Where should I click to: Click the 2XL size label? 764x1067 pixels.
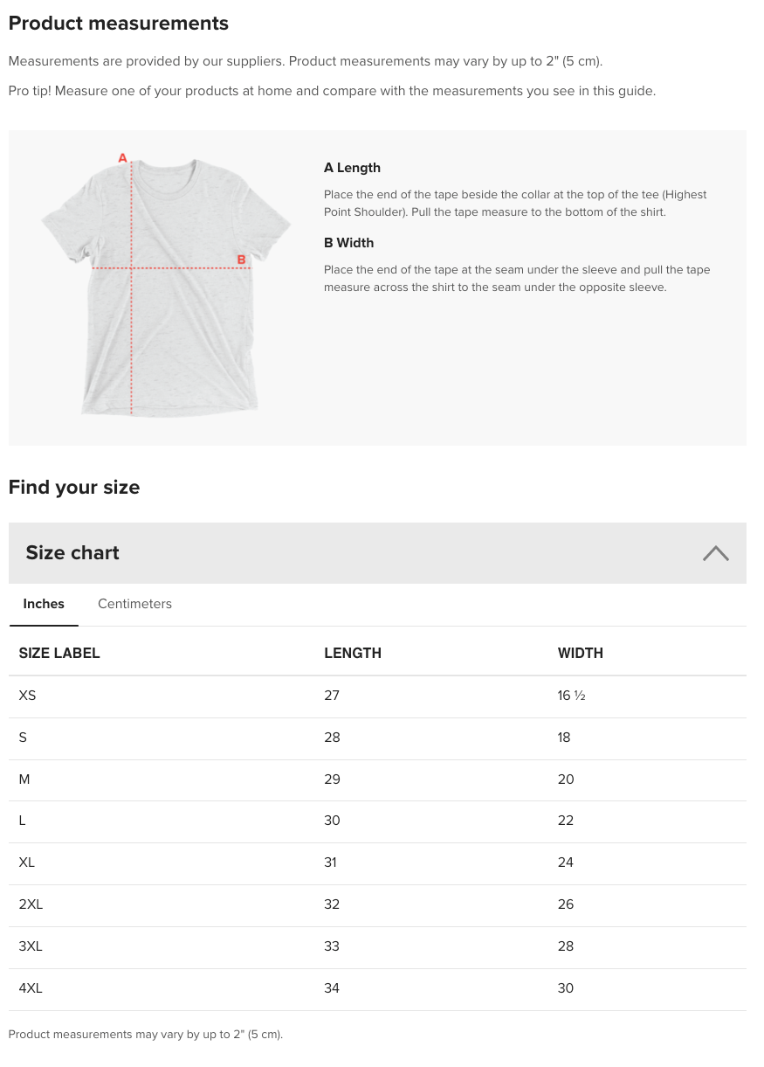(31, 904)
